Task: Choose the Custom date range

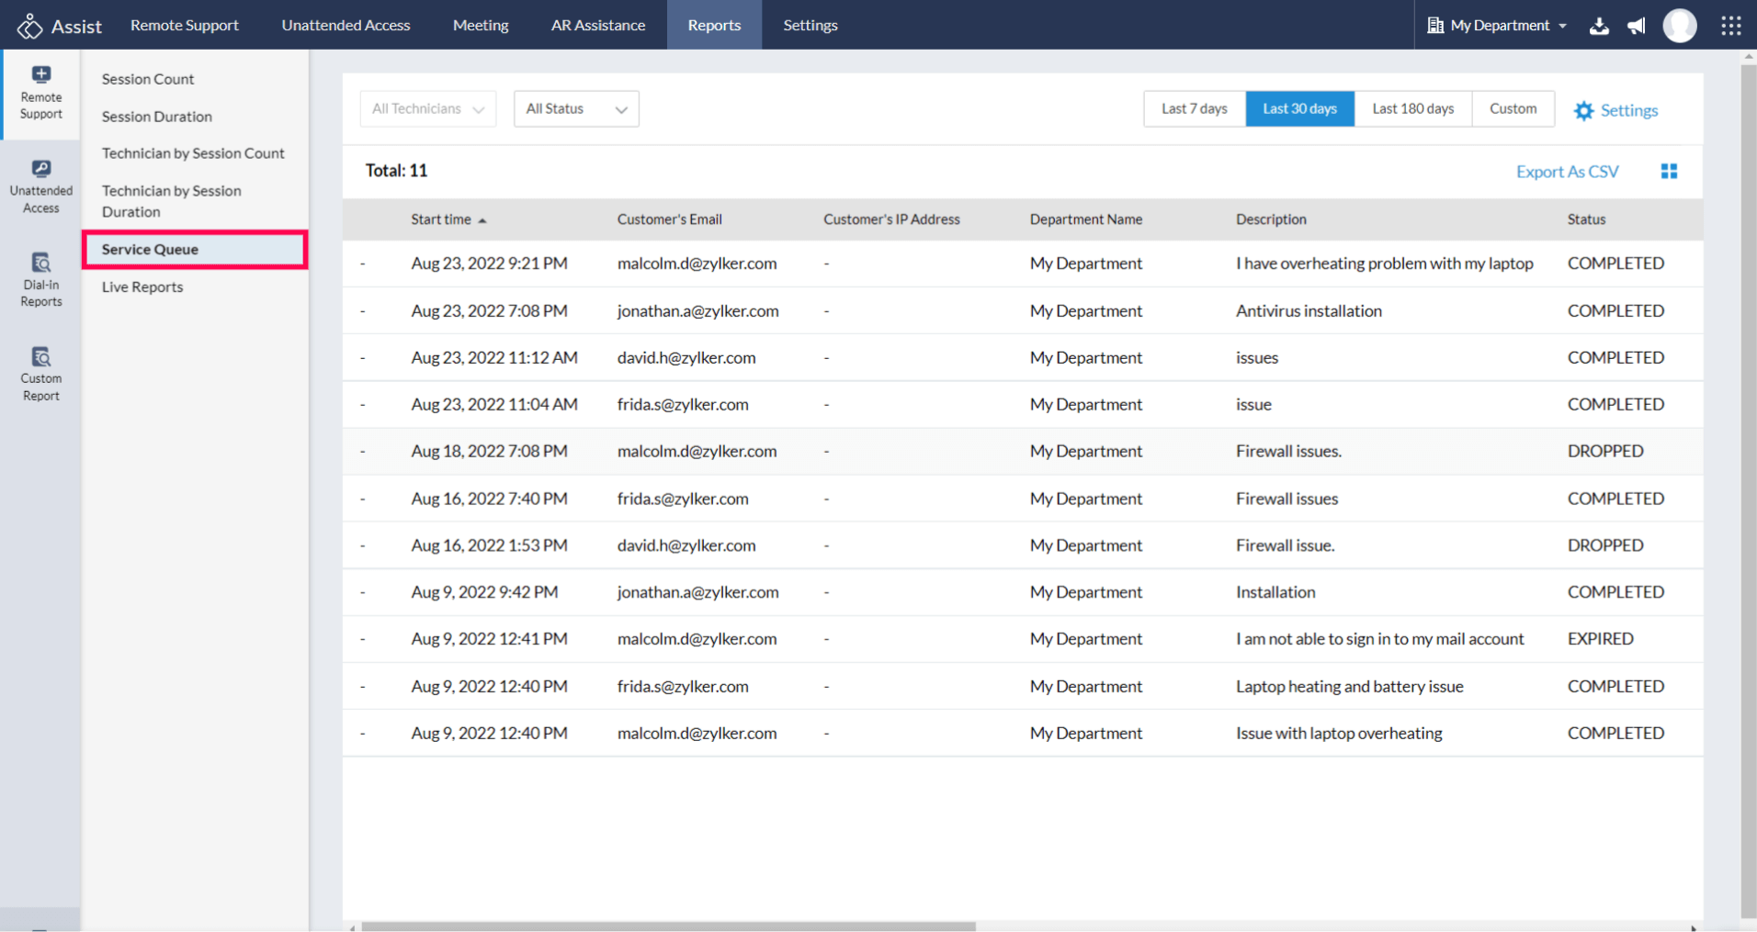Action: pyautogui.click(x=1513, y=108)
